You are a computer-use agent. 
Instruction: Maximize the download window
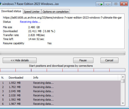click(x=116, y=4)
